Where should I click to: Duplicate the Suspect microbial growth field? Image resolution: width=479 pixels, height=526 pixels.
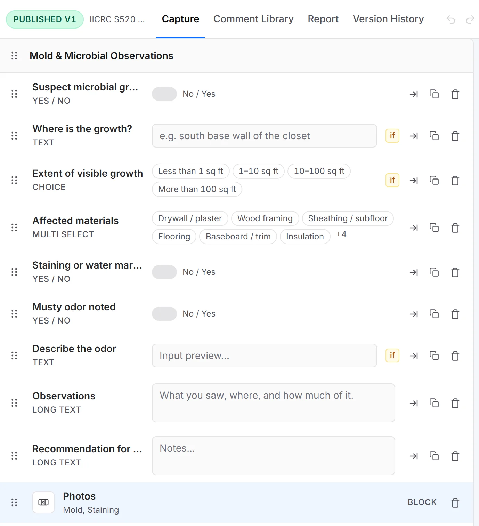[x=434, y=94]
